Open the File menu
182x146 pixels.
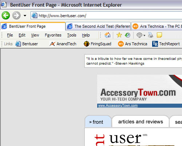tap(10, 35)
